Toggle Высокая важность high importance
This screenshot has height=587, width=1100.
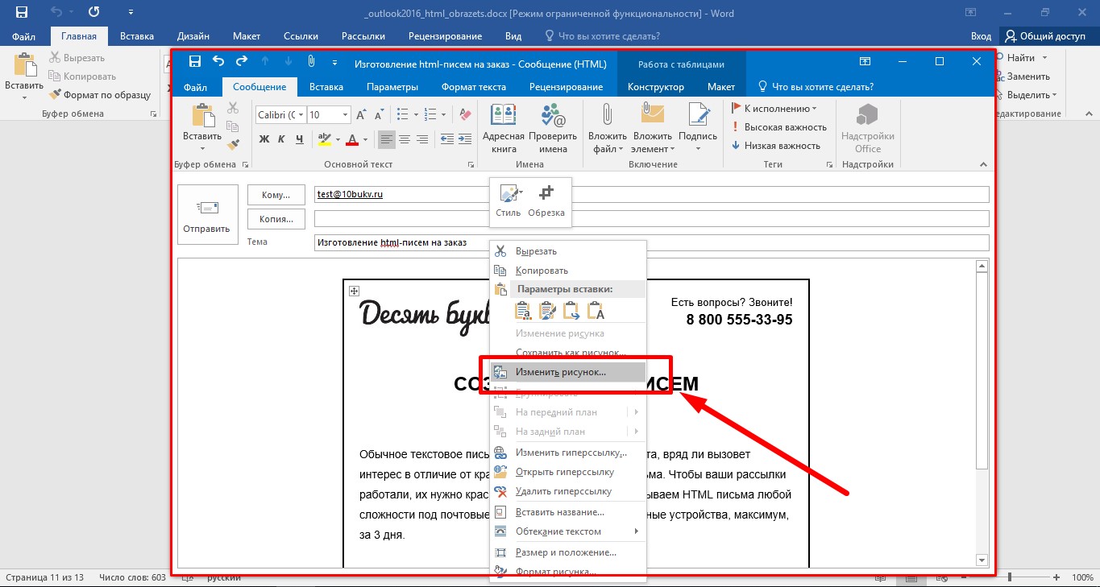tap(779, 127)
